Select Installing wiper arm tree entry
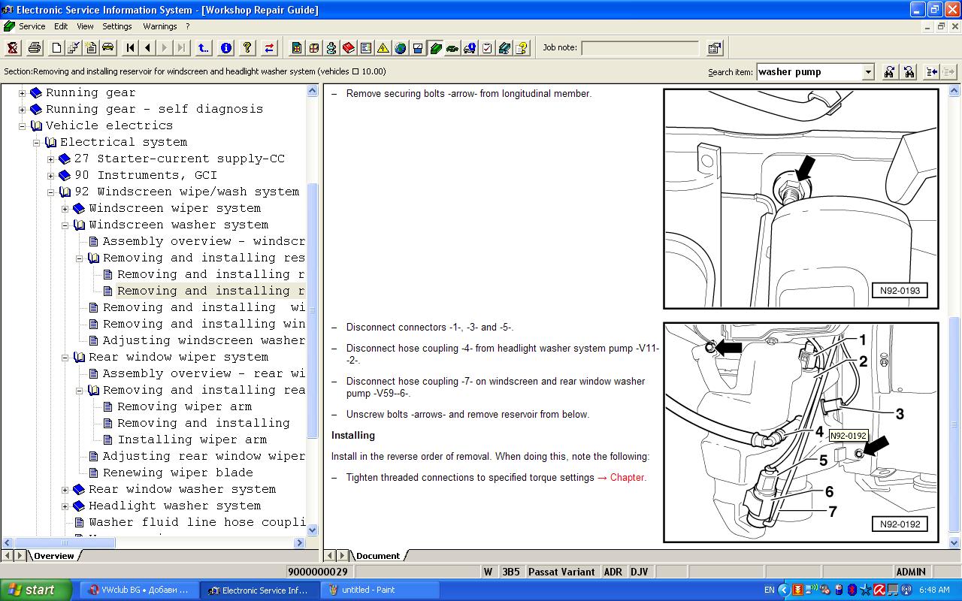962x601 pixels. point(192,440)
